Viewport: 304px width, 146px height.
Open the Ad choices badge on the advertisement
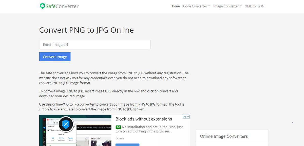point(186,117)
